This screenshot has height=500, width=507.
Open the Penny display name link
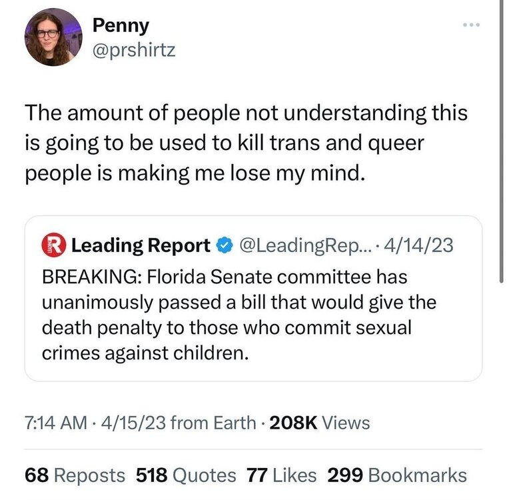121,25
